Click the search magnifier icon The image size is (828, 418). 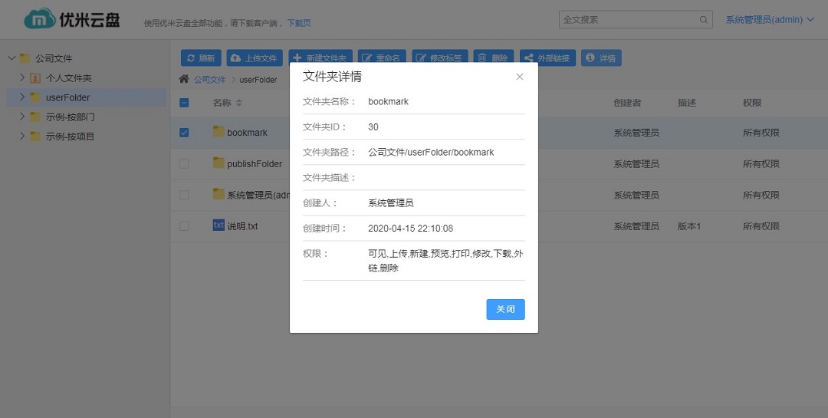coord(703,19)
